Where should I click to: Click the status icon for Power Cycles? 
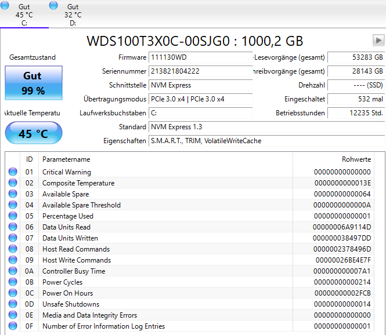coord(13,282)
